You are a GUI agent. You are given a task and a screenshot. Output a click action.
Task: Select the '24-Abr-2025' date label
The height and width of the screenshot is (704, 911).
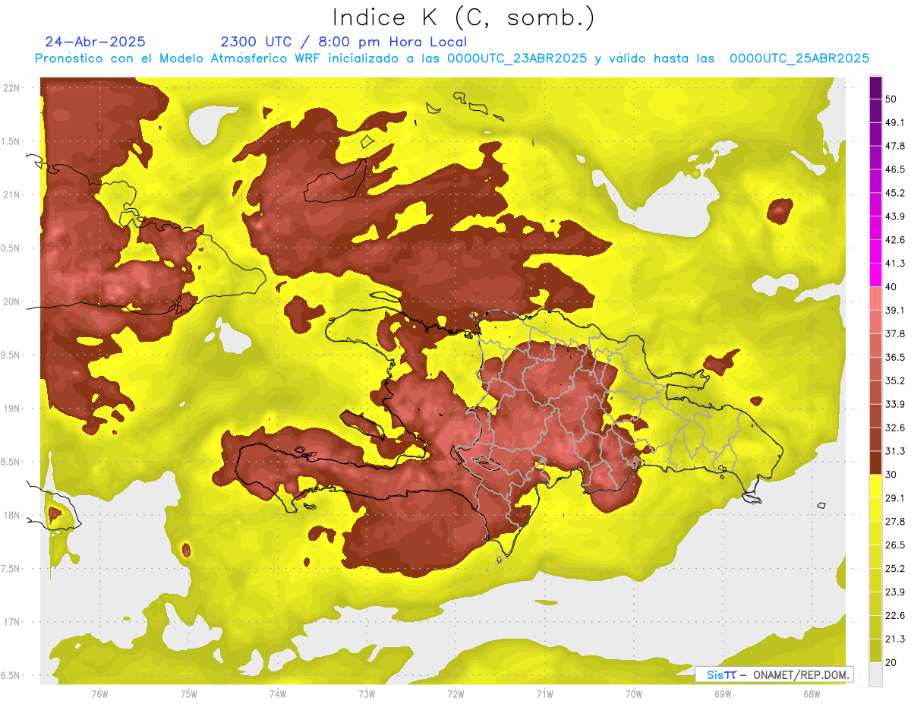[96, 42]
